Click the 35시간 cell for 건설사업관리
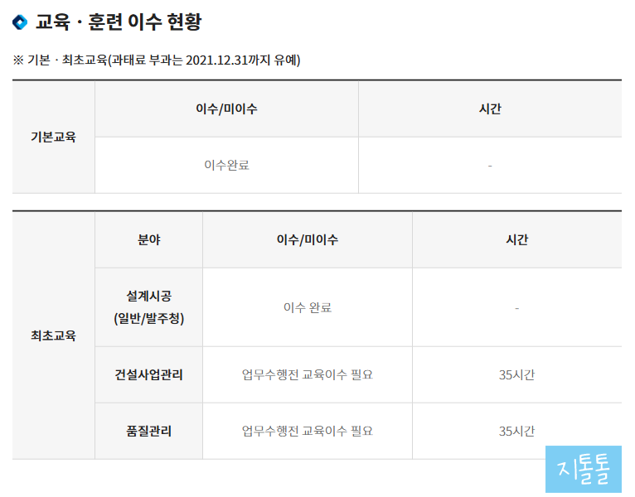The height and width of the screenshot is (497, 635). 517,374
